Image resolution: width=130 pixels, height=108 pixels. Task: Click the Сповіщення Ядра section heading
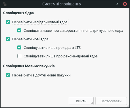[x=18, y=13]
